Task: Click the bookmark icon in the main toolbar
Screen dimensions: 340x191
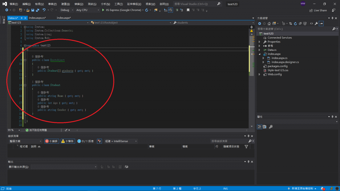Action: coord(188,10)
